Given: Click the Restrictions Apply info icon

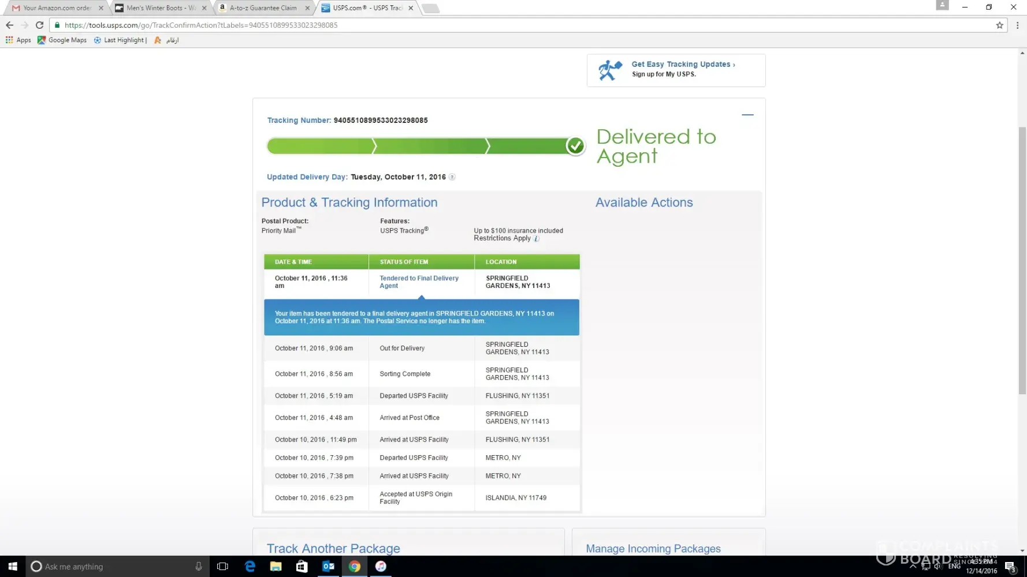Looking at the screenshot, I should point(536,239).
